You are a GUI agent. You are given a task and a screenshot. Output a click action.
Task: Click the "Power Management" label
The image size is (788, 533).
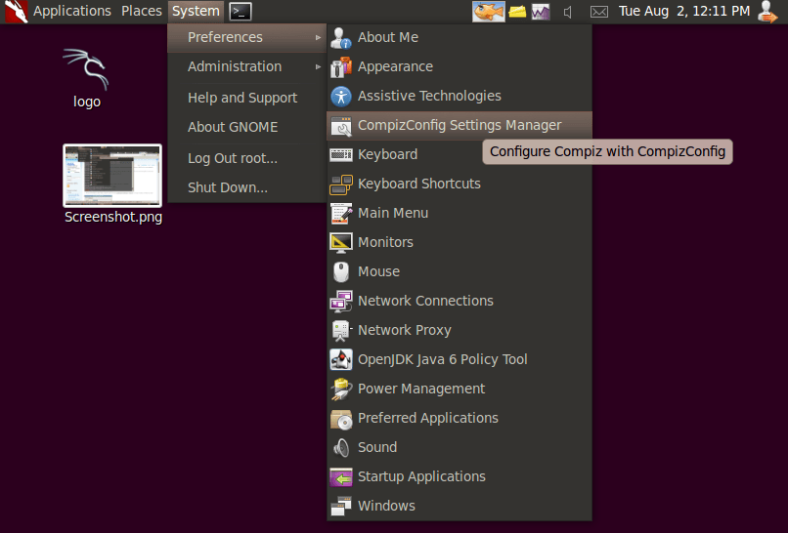(x=421, y=389)
